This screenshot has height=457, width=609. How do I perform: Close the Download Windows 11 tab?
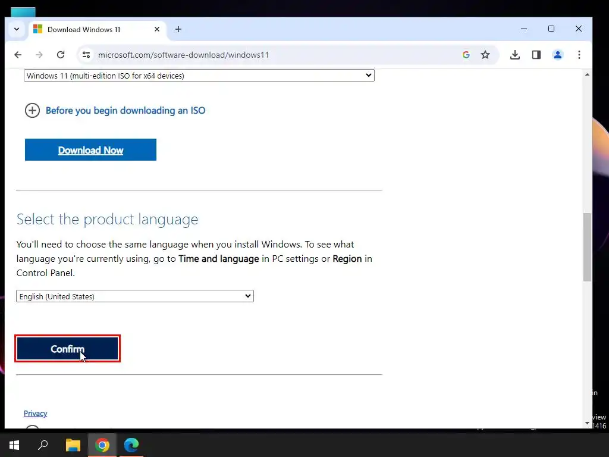click(x=157, y=29)
